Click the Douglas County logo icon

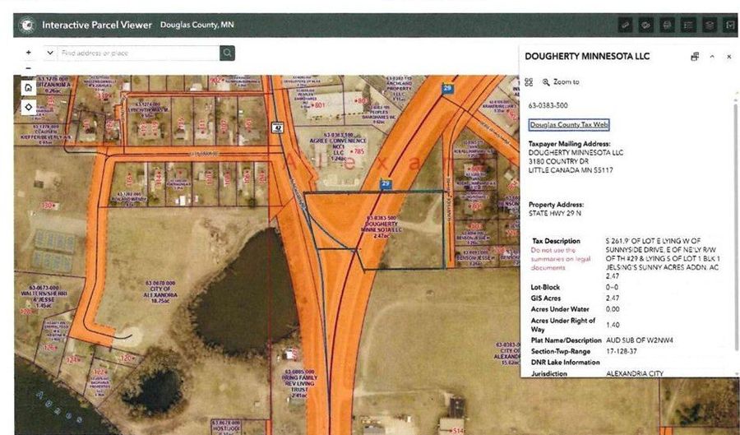point(27,25)
